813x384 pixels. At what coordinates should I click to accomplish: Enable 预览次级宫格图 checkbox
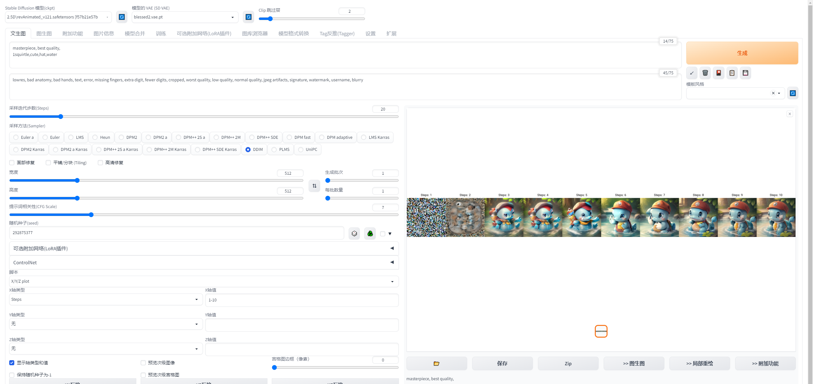[x=143, y=375]
